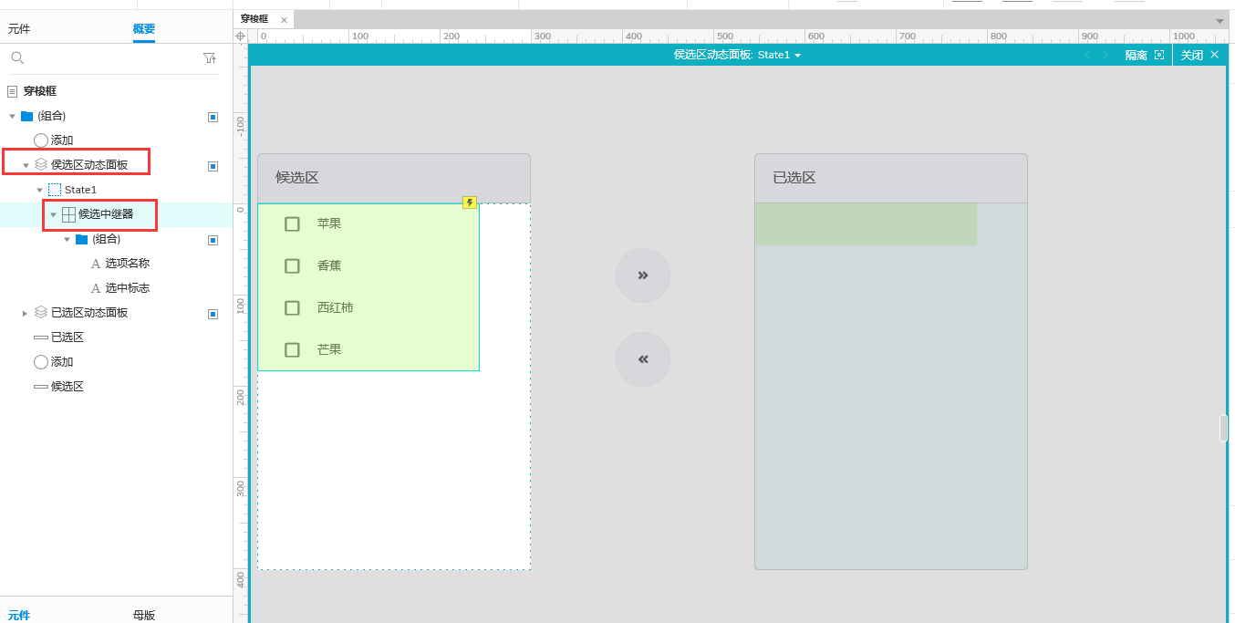
Task: Click the 候选区 header on canvas
Action: pos(394,178)
